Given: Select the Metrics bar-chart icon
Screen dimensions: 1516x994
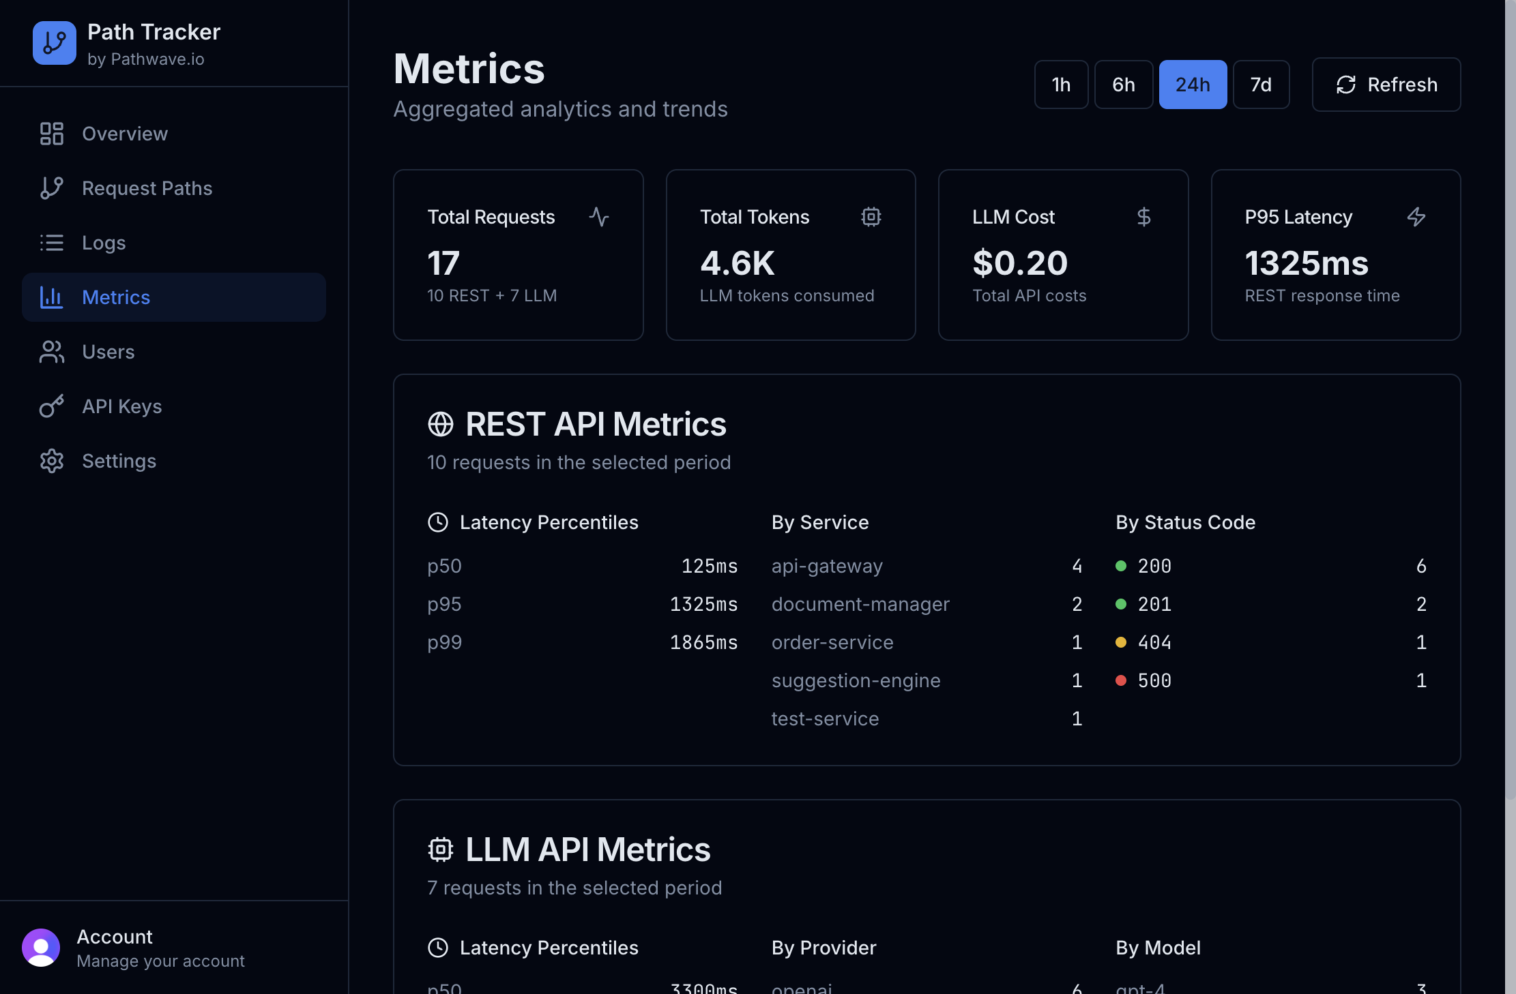Looking at the screenshot, I should pos(51,297).
